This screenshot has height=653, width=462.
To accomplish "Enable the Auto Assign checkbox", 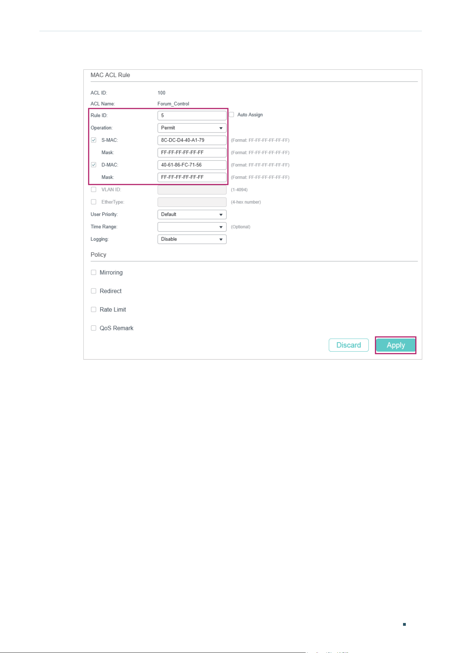I will pyautogui.click(x=231, y=114).
